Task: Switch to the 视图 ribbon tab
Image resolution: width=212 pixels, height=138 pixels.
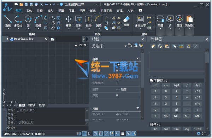Action: click(x=61, y=11)
